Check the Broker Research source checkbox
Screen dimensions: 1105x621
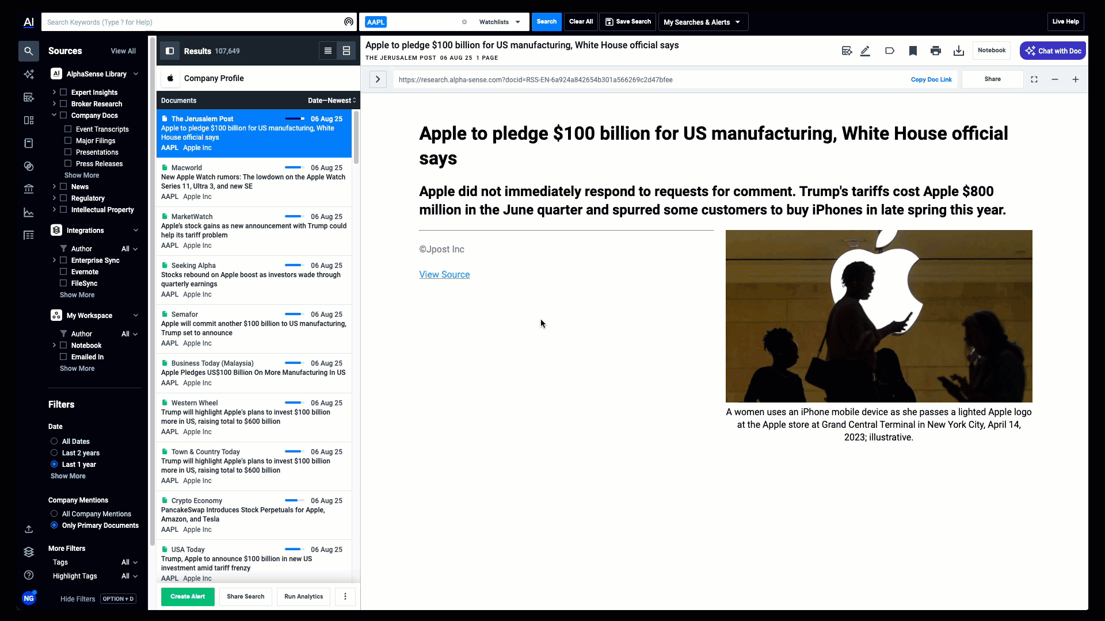click(63, 104)
